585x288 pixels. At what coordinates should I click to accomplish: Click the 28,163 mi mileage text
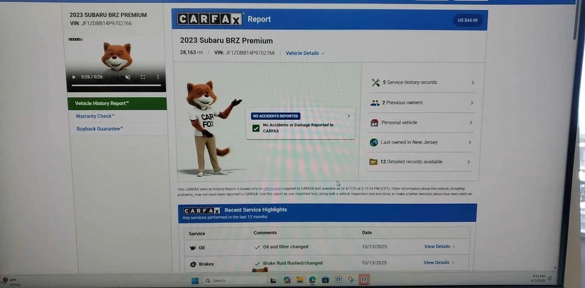click(x=191, y=52)
